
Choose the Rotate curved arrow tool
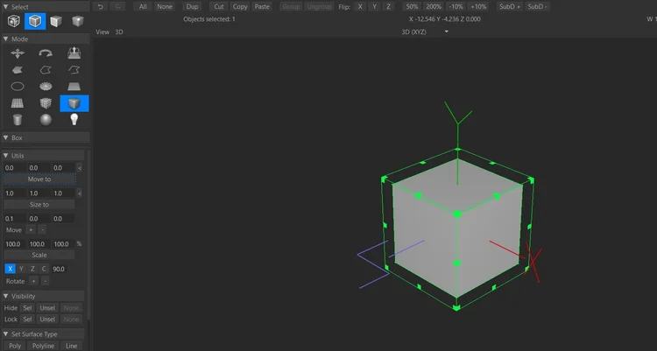coord(46,53)
